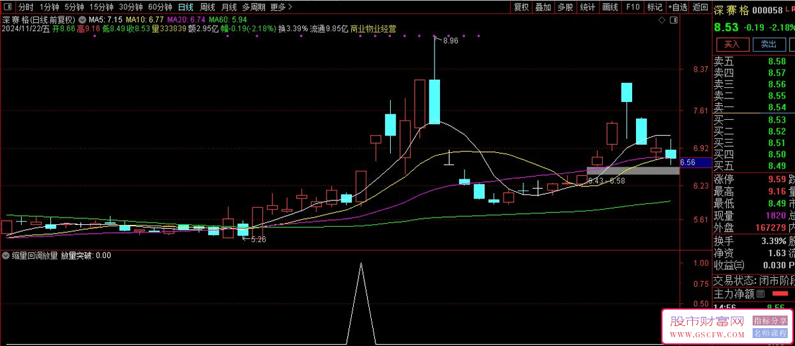The image size is (795, 346).
Task: Click the 8.96 high price label
Action: tap(449, 41)
